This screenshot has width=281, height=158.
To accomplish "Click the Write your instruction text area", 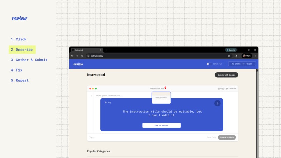I will 109,96.
